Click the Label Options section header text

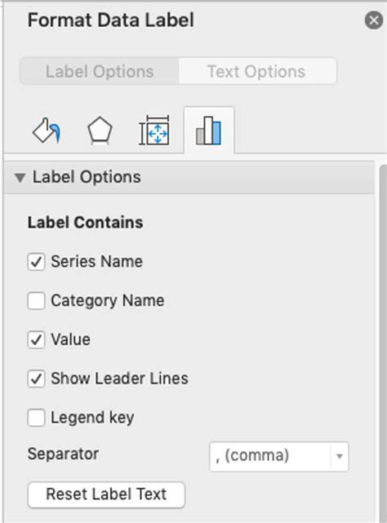pyautogui.click(x=87, y=177)
